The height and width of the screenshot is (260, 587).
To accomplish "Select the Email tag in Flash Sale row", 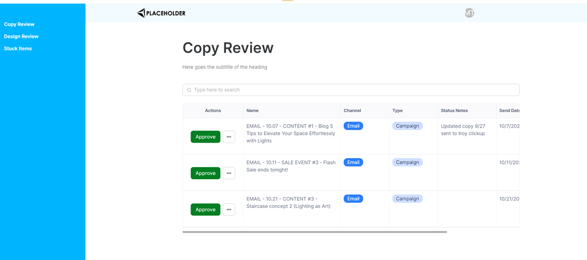I will click(353, 162).
